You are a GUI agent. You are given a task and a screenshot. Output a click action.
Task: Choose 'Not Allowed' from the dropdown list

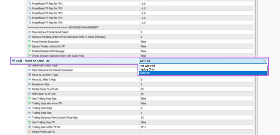click(147, 66)
